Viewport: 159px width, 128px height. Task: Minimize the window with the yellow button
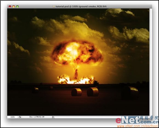[x=14, y=7]
